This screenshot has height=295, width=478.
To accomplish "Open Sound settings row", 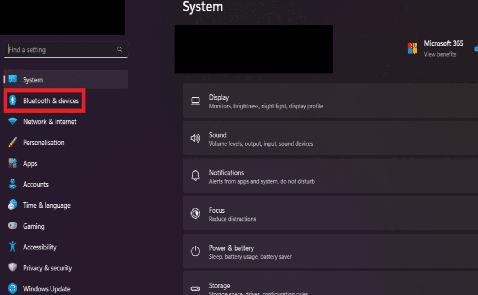I will 330,139.
